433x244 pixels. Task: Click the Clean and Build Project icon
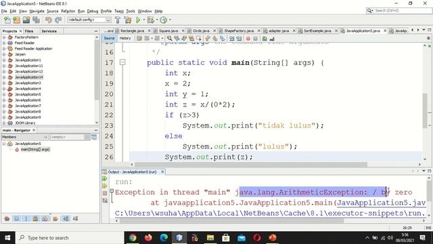[128, 20]
